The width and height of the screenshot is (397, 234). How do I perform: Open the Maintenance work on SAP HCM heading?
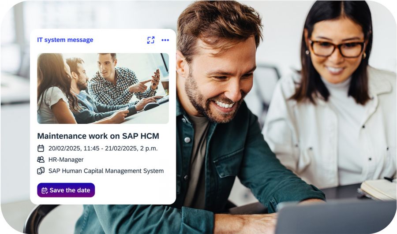(98, 136)
